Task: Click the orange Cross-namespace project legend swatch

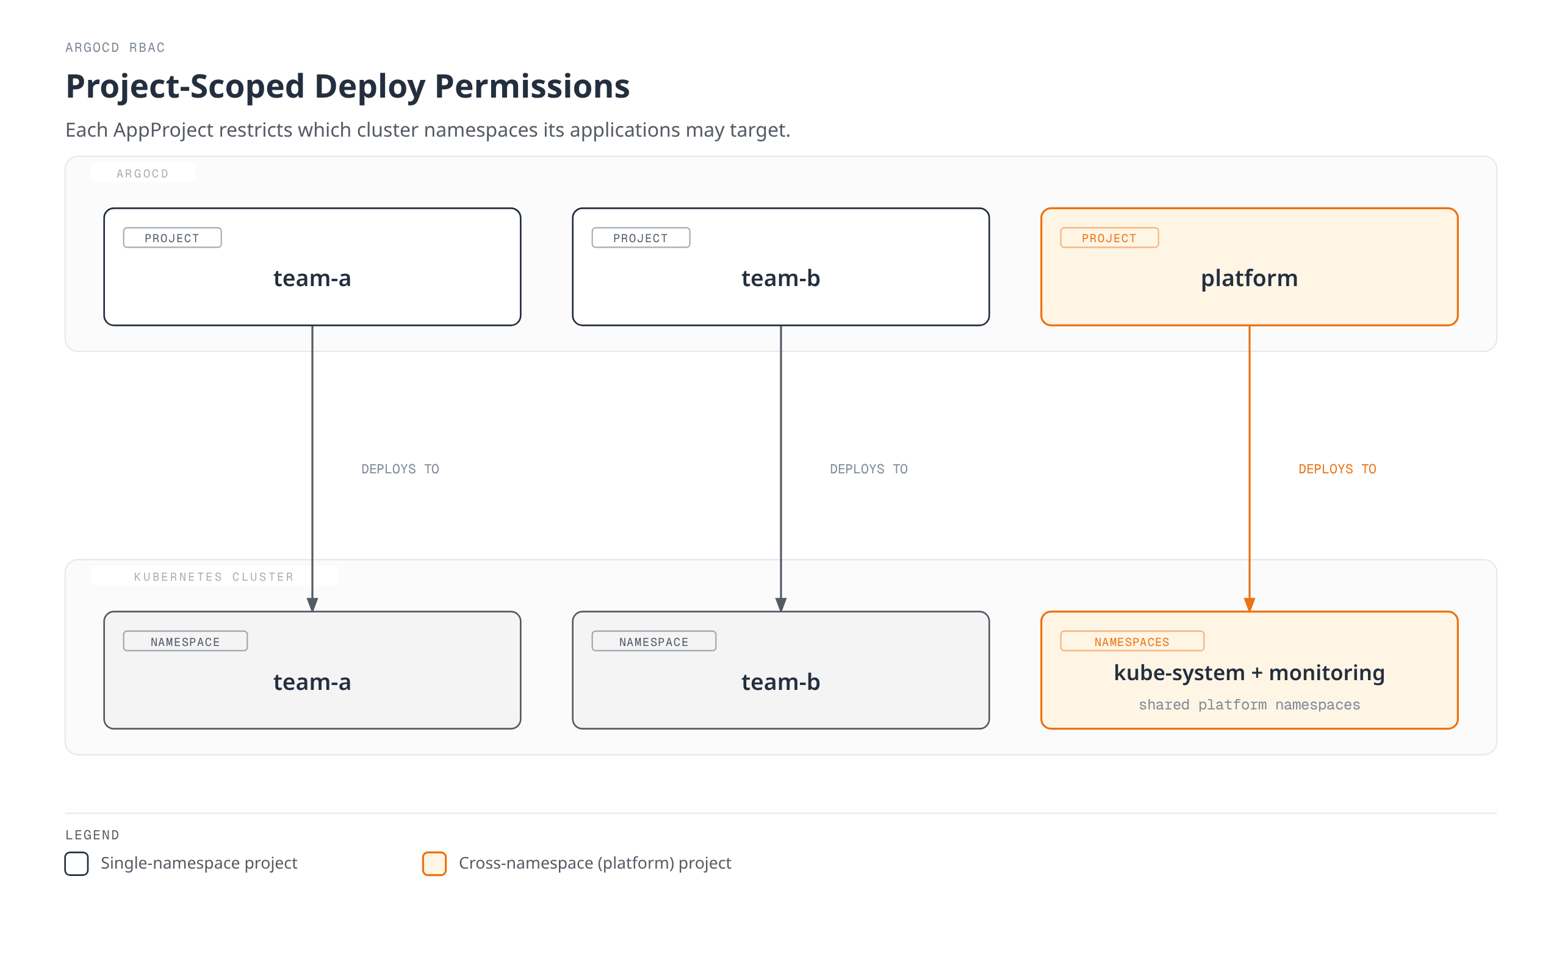Action: pyautogui.click(x=434, y=864)
